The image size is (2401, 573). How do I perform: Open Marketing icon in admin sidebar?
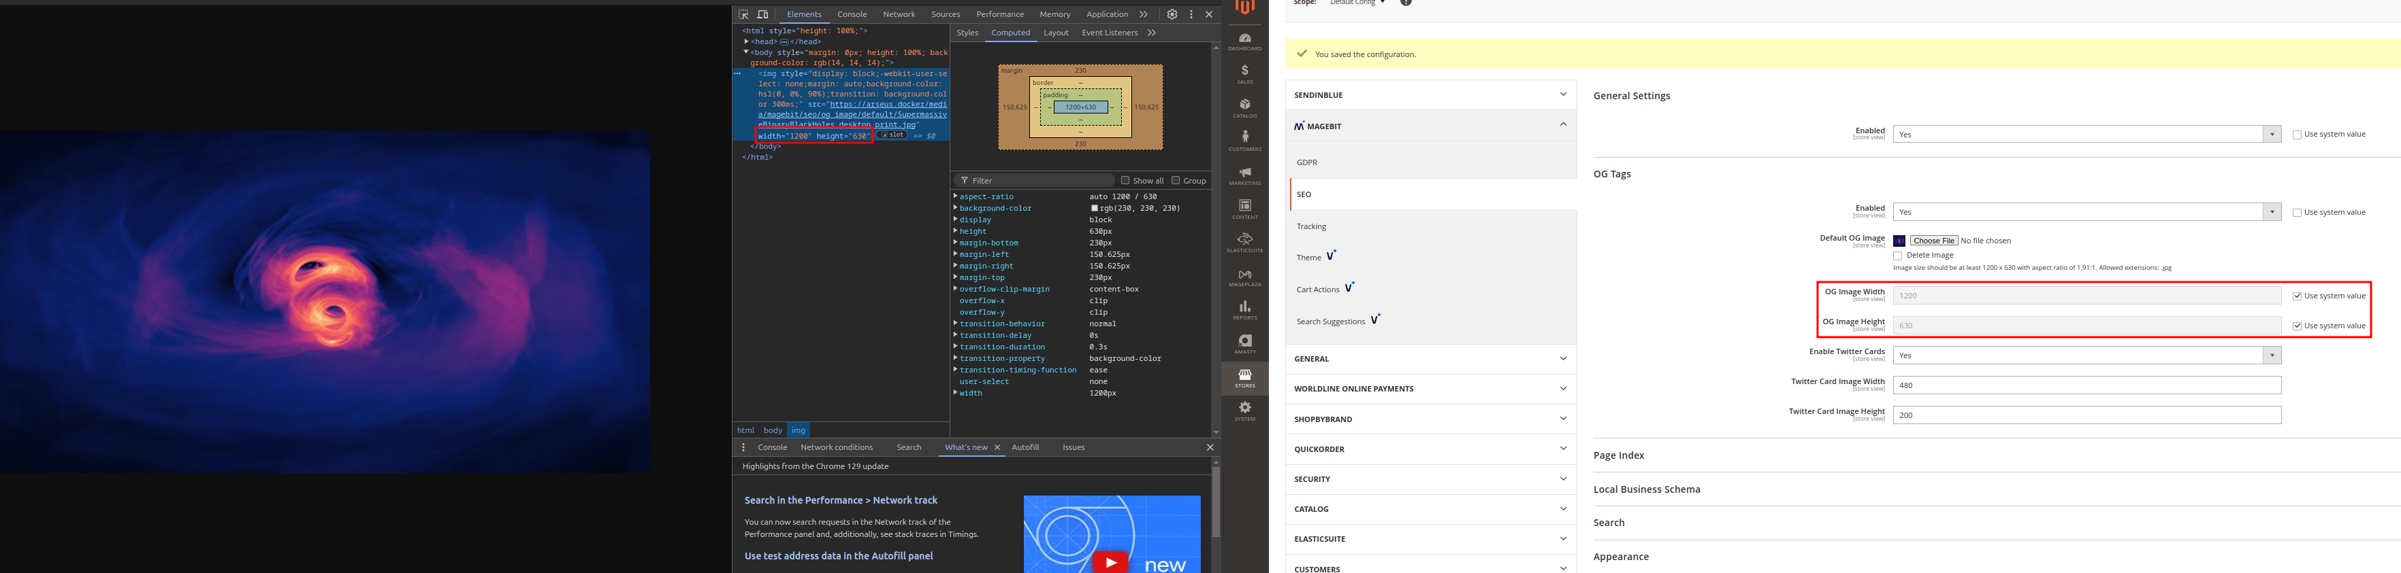(x=1244, y=176)
